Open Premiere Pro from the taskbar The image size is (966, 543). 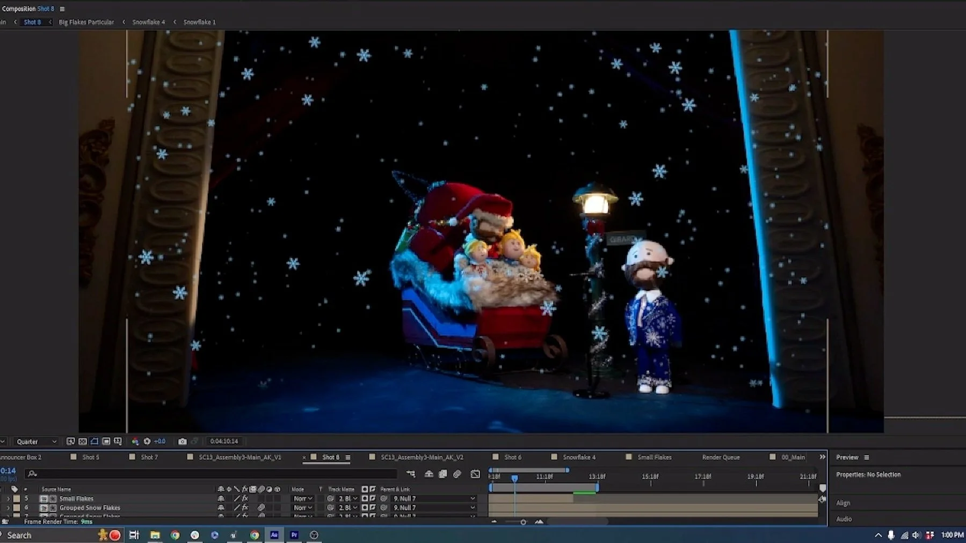point(294,535)
